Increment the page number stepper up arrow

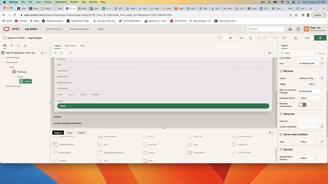pyautogui.click(x=235, y=37)
